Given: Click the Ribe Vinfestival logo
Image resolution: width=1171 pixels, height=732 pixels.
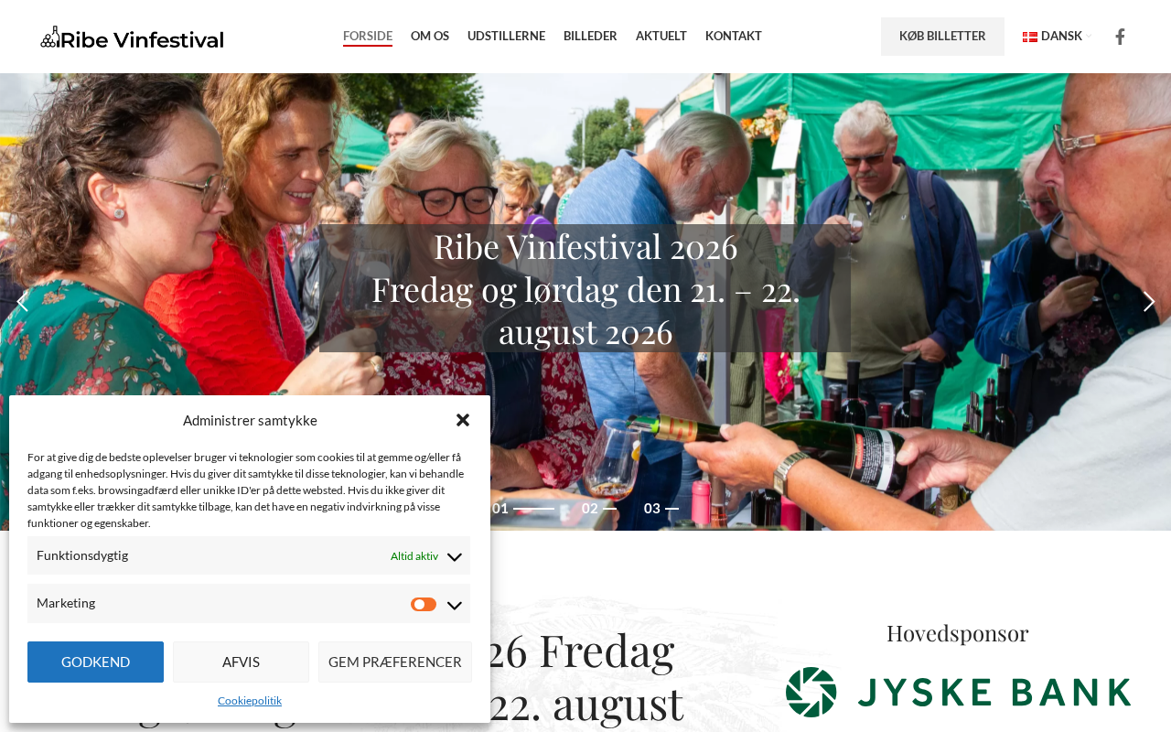Looking at the screenshot, I should coord(133,38).
